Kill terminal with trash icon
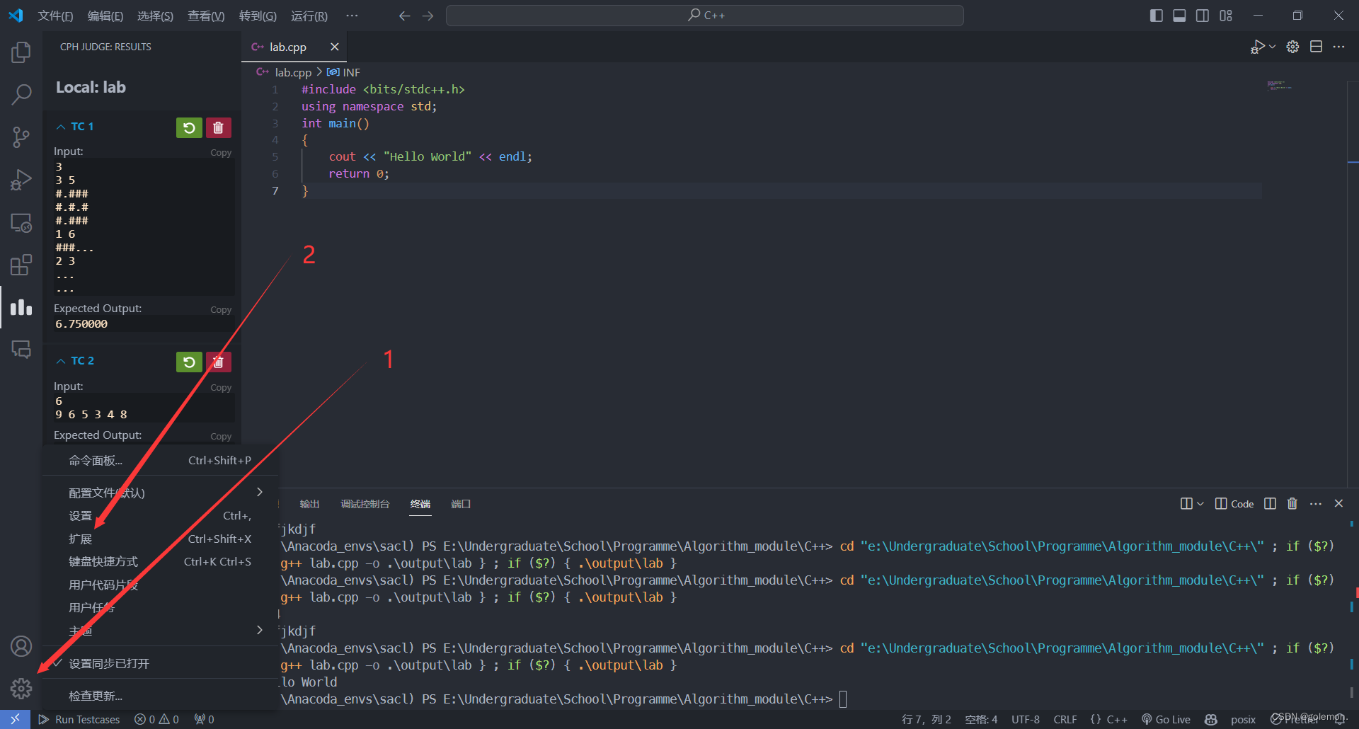The width and height of the screenshot is (1359, 729). pyautogui.click(x=1292, y=503)
